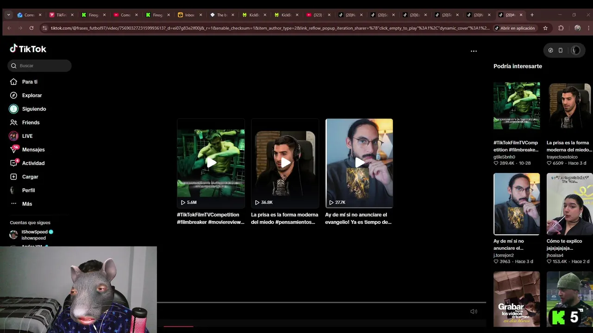The height and width of the screenshot is (333, 593).
Task: Click the TikTok logo
Action: (x=28, y=49)
